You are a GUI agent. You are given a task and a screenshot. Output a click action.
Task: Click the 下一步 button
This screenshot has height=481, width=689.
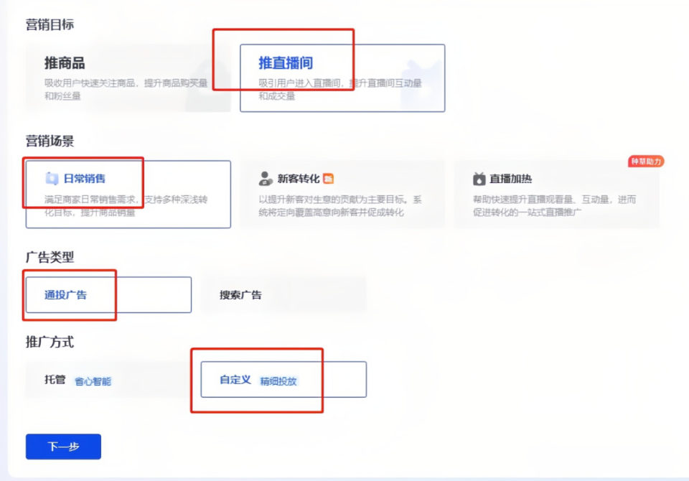tap(63, 447)
